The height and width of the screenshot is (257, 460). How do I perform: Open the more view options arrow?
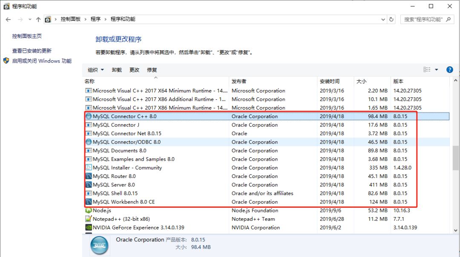point(437,70)
